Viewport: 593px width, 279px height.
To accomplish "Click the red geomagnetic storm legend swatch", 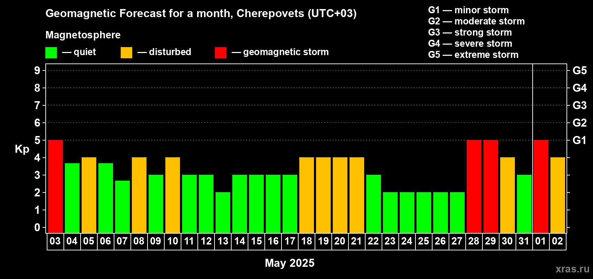I will 220,53.
